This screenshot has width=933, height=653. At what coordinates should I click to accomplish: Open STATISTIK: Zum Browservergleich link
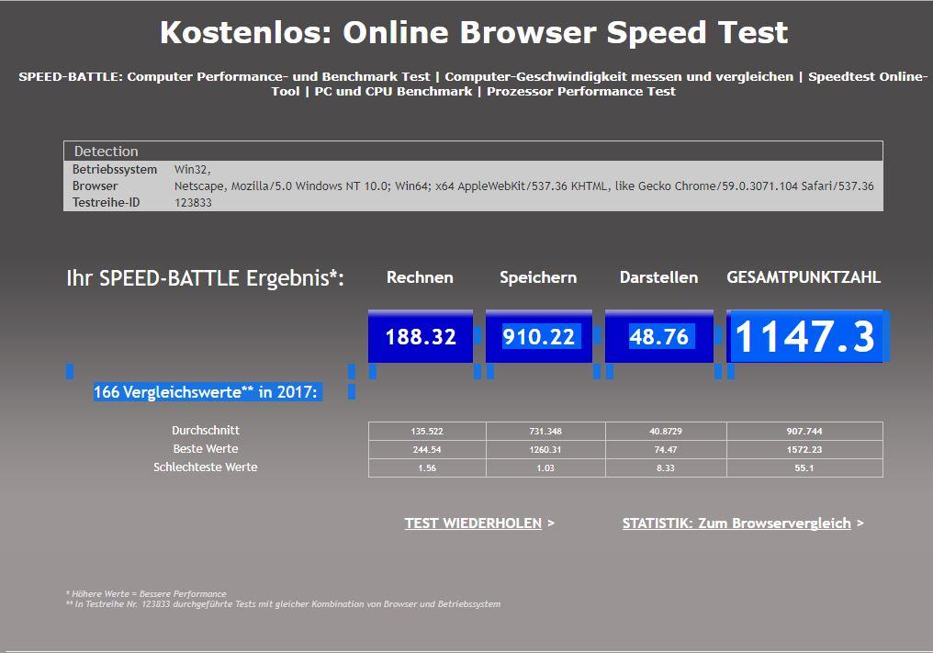point(736,524)
